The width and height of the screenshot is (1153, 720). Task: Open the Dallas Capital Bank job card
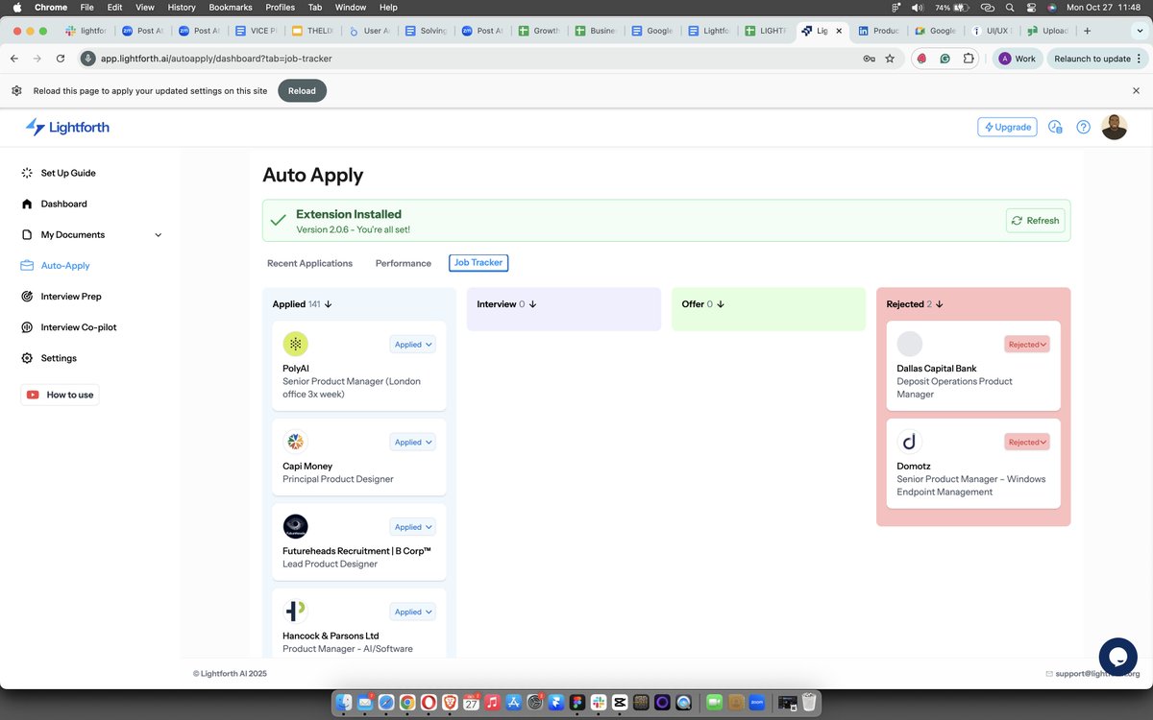972,366
